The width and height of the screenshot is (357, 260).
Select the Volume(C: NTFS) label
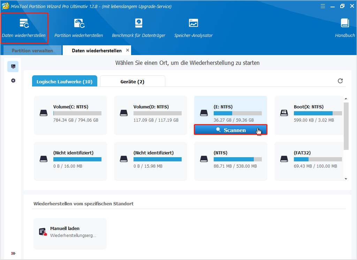pyautogui.click(x=70, y=107)
